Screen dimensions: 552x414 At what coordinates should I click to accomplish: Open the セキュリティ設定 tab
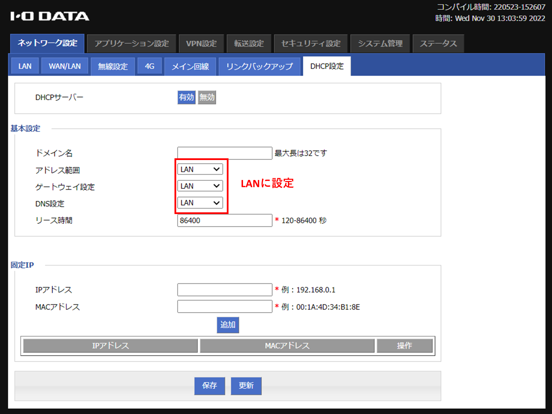click(x=310, y=43)
